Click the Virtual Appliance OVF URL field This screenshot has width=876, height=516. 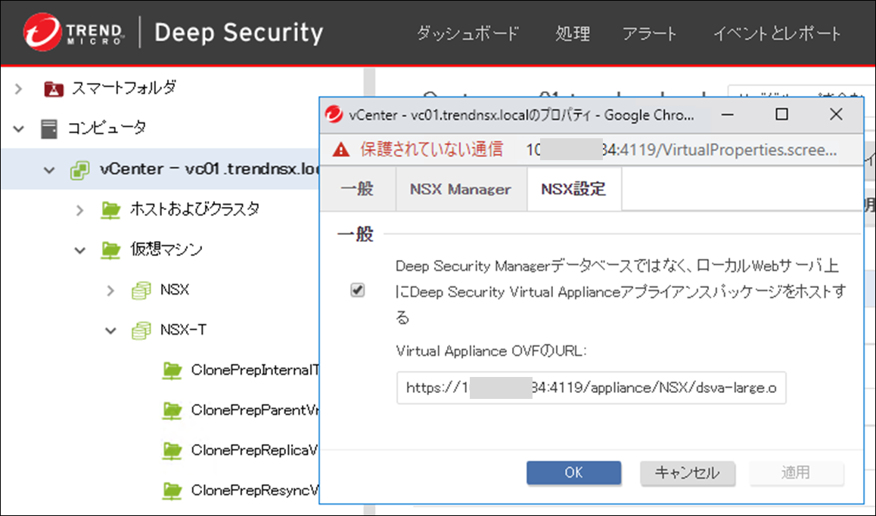(x=591, y=388)
